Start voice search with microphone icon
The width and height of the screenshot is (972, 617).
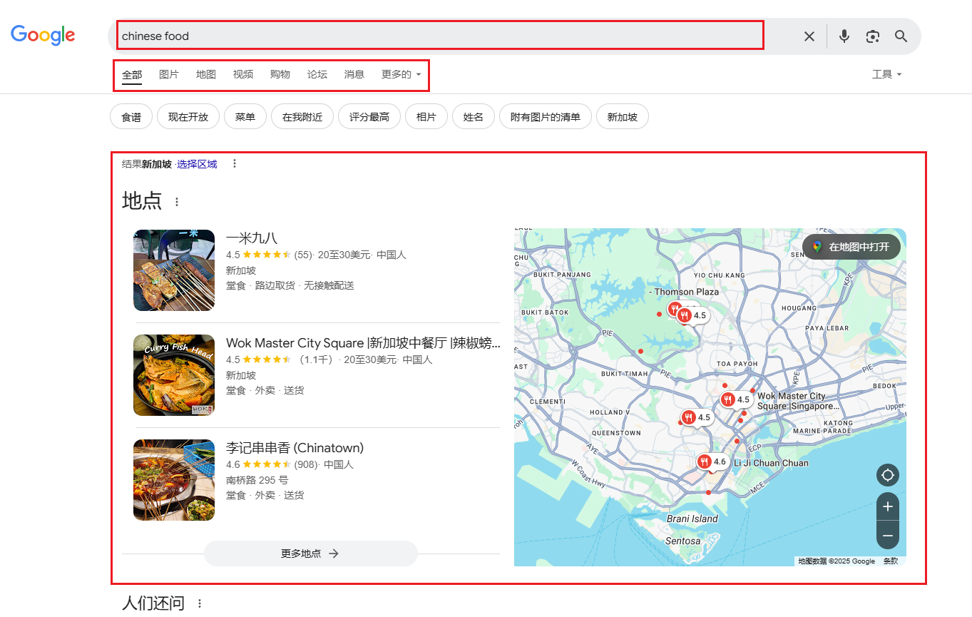[x=844, y=36]
